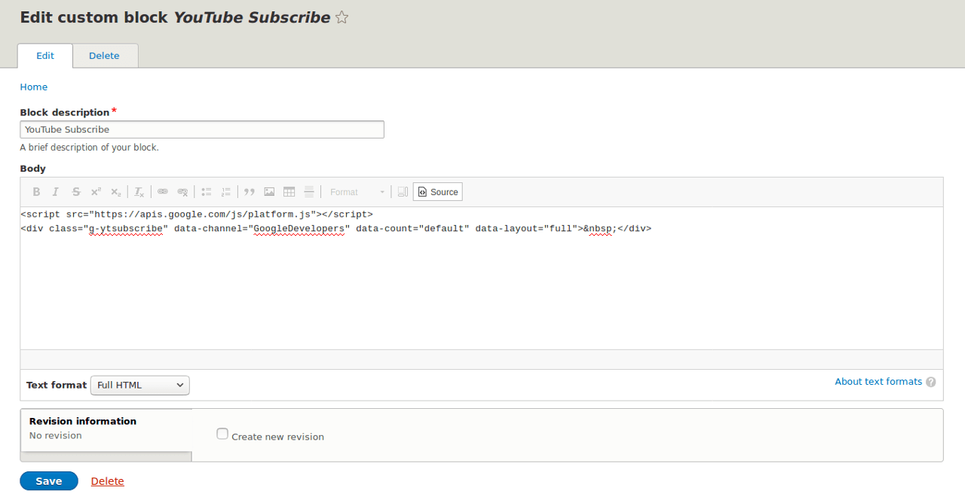Apply strikethrough from the editor toolbar
This screenshot has height=494, width=965.
(x=76, y=192)
